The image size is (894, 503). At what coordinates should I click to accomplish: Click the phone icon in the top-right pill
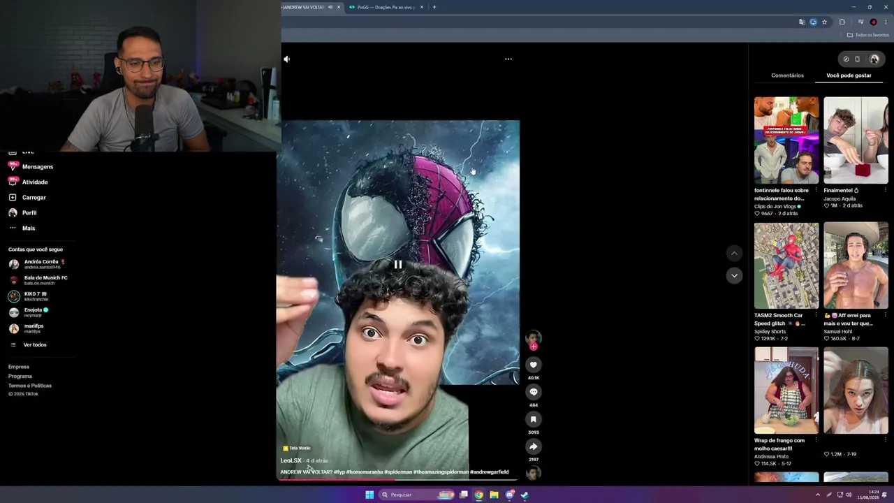pos(858,59)
